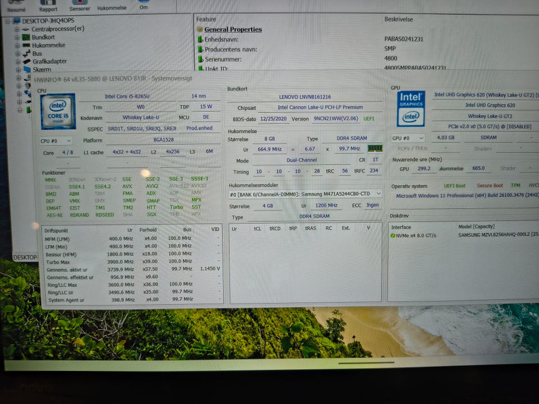Open the Rapport toolbar button

tap(48, 6)
